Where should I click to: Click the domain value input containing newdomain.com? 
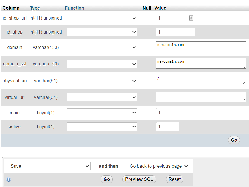(x=201, y=46)
